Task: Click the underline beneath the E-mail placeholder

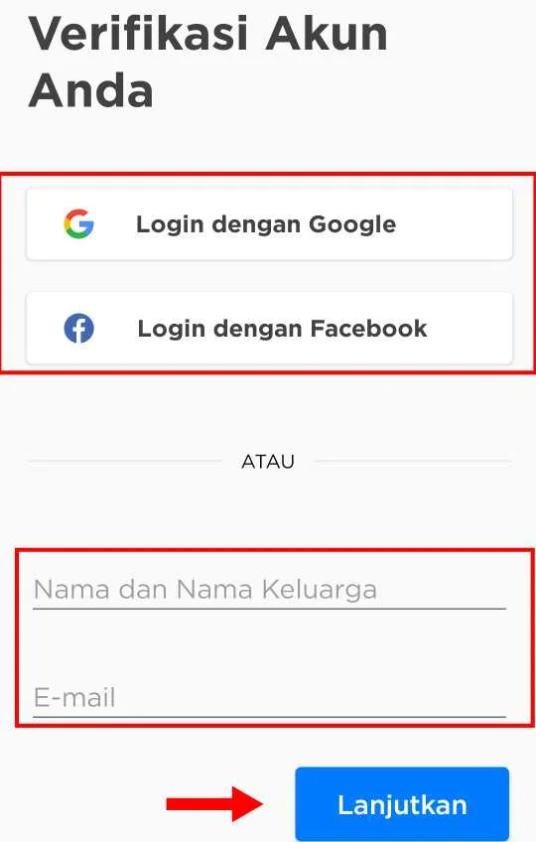Action: [269, 716]
